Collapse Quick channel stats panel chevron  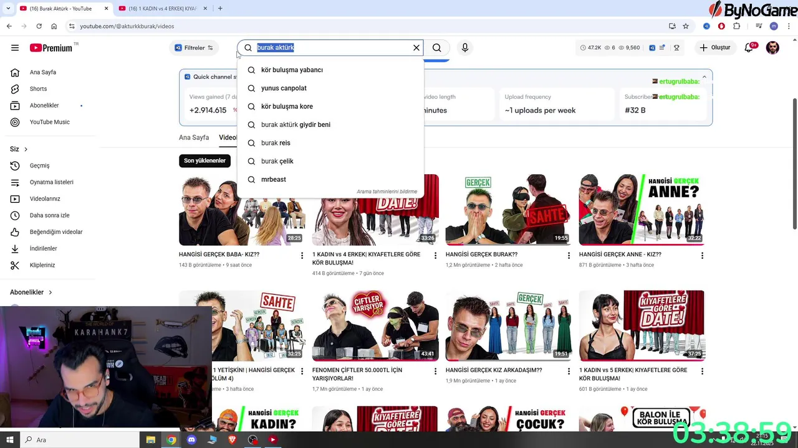pos(704,77)
